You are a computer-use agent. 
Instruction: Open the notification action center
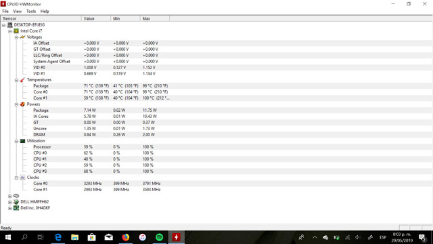[422, 237]
